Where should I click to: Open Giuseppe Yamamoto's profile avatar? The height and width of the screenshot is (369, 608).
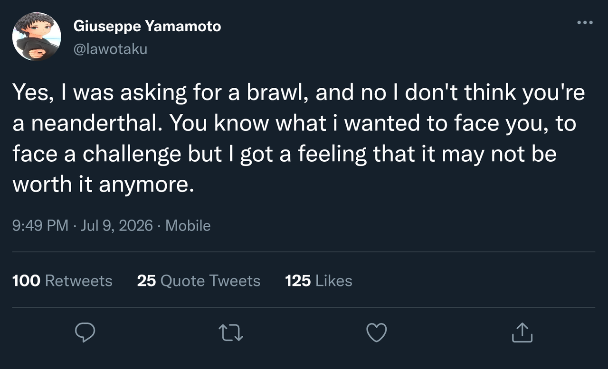37,37
